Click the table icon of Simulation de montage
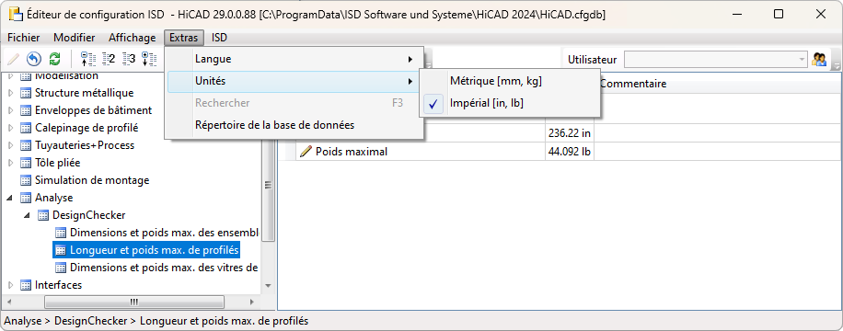The image size is (843, 331). (x=25, y=180)
